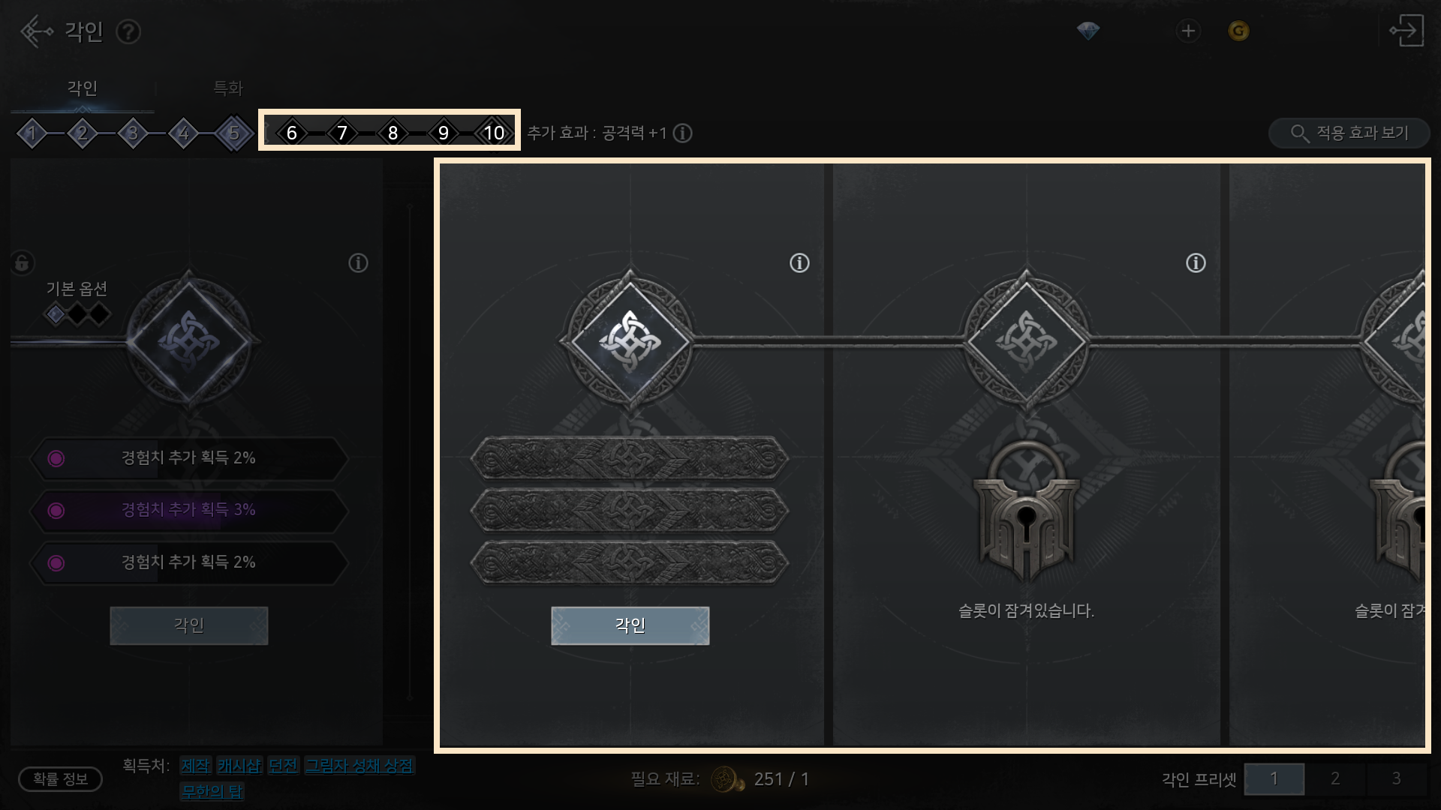Open the help question mark icon

click(128, 32)
